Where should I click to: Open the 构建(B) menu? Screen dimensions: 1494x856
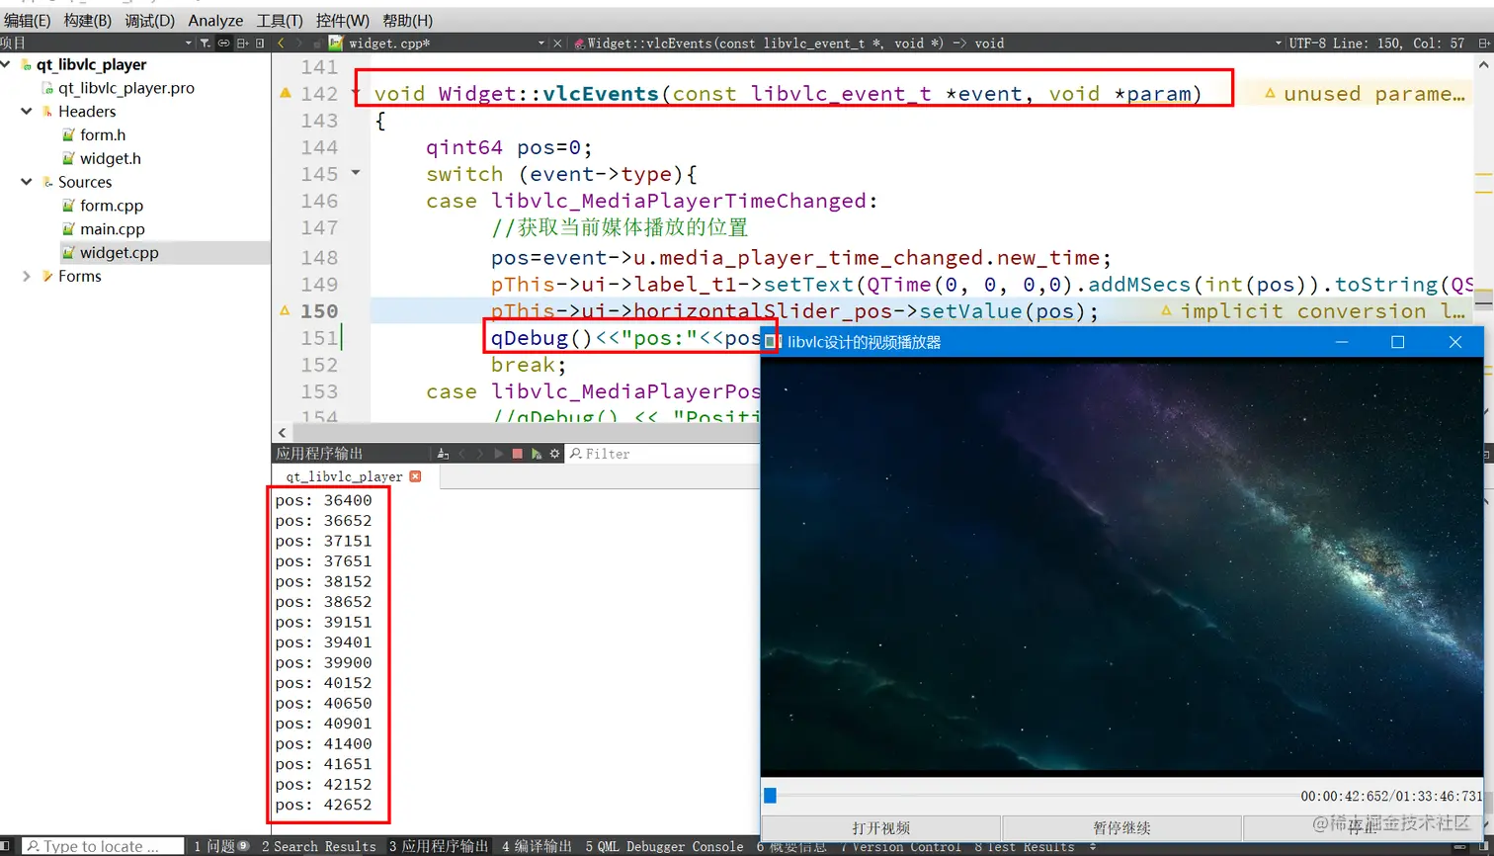(87, 20)
